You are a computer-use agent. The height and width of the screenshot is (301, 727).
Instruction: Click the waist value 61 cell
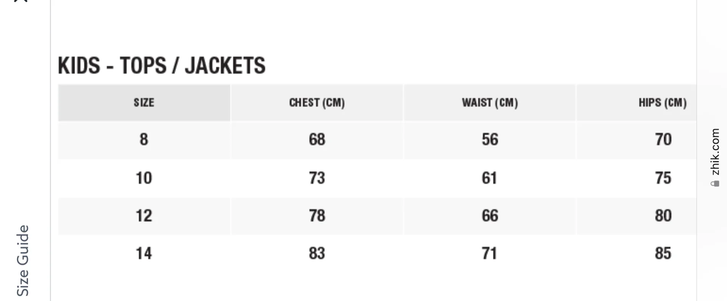click(x=489, y=178)
